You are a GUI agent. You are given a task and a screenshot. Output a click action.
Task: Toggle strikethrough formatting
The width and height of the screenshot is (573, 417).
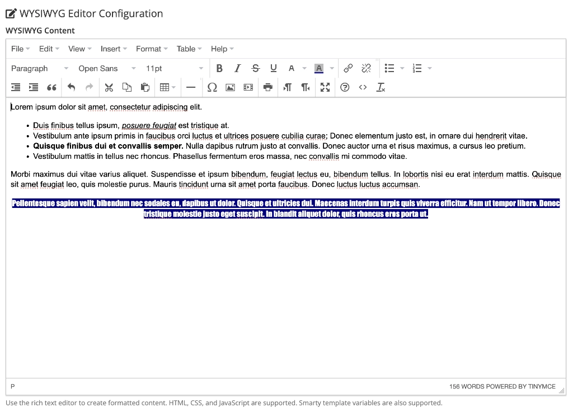tap(255, 68)
